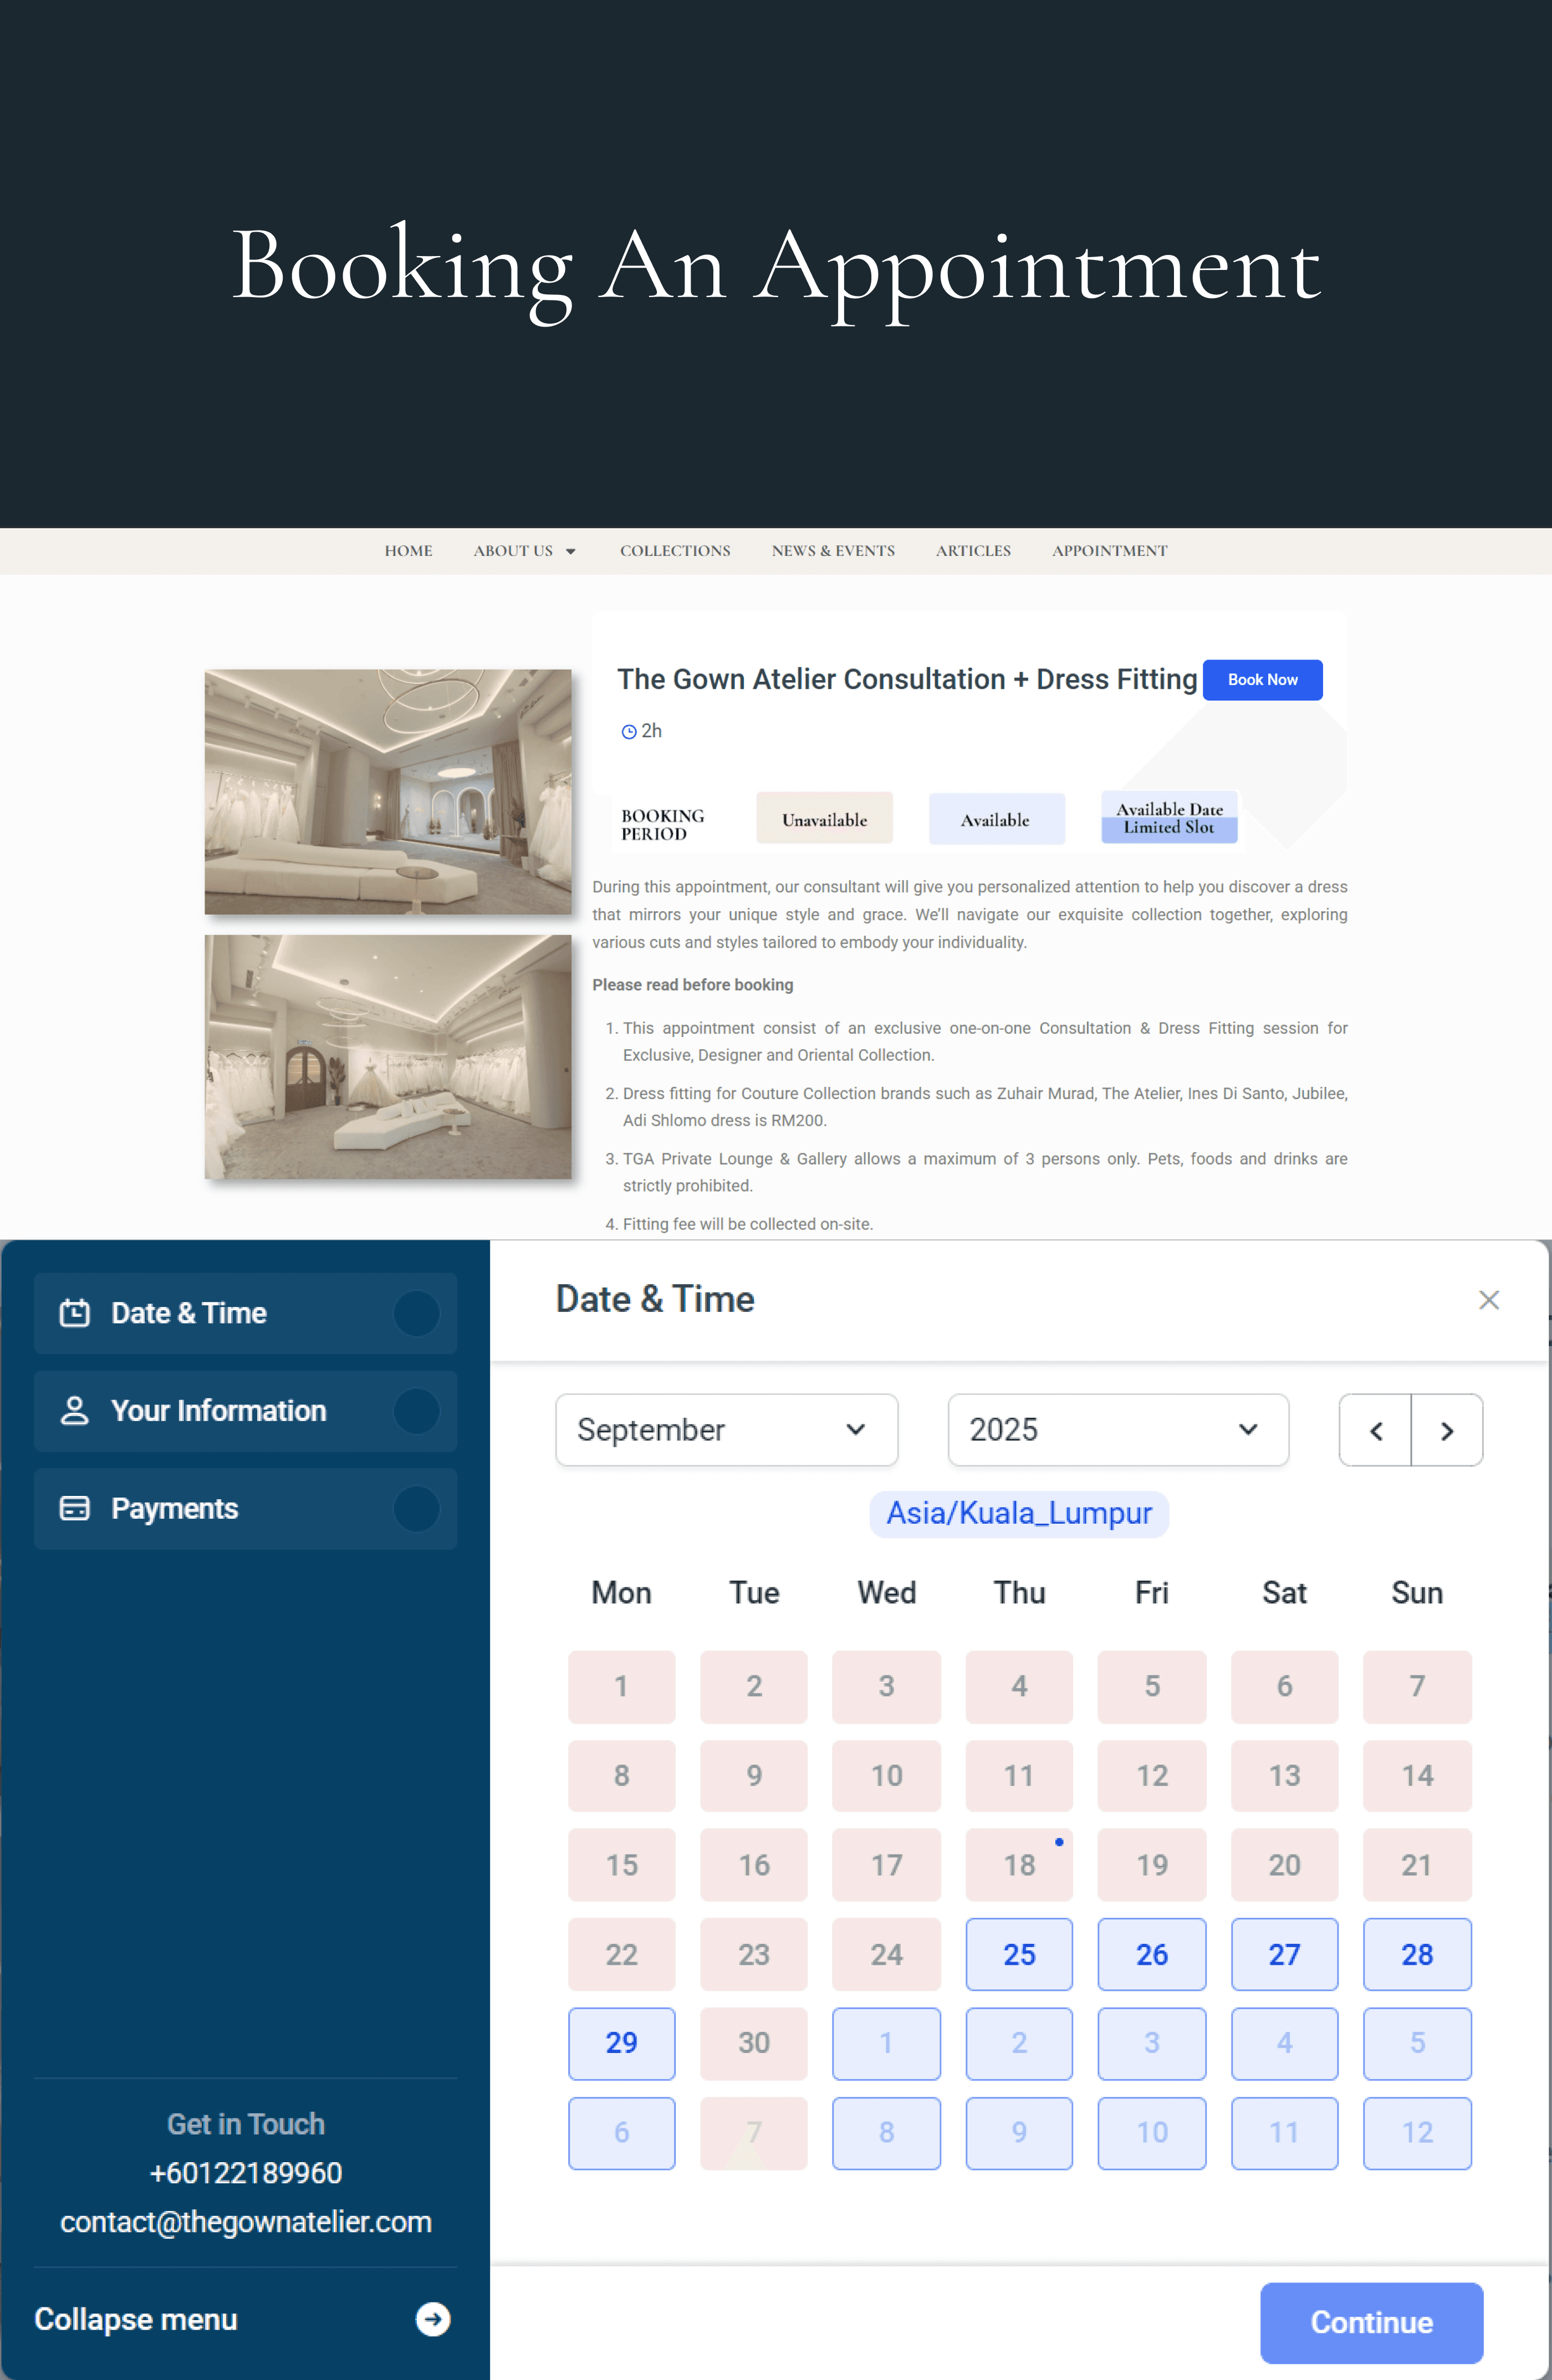Click Collapse menu text
This screenshot has height=2380, width=1552.
click(x=136, y=2319)
